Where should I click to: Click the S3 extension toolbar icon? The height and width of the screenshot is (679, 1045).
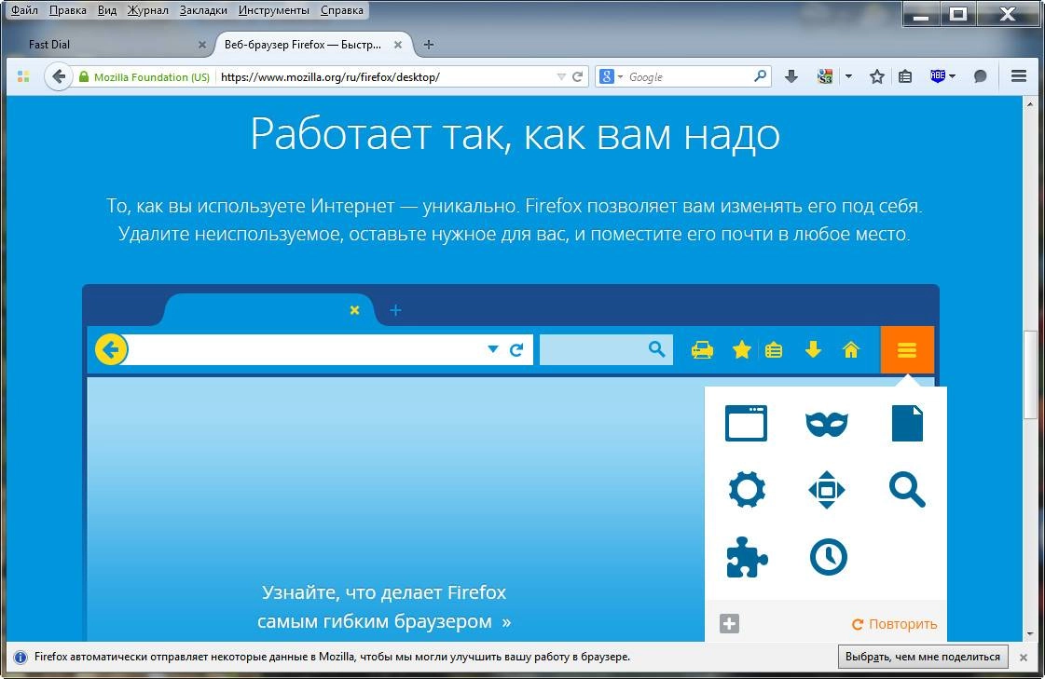[825, 76]
